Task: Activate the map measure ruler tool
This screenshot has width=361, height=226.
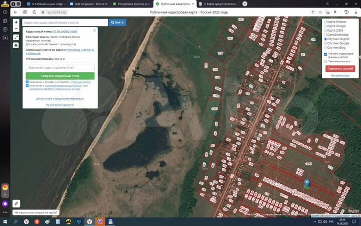Action: click(16, 37)
